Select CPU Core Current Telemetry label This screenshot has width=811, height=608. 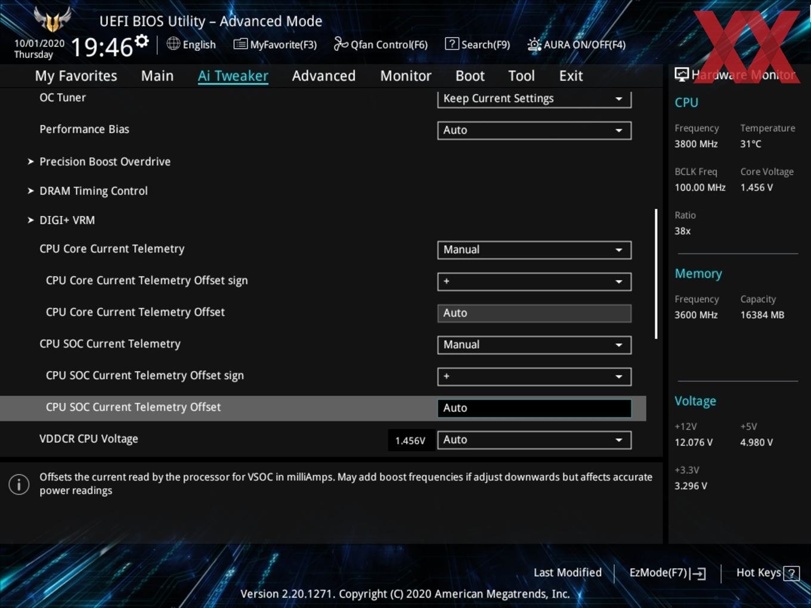coord(112,249)
